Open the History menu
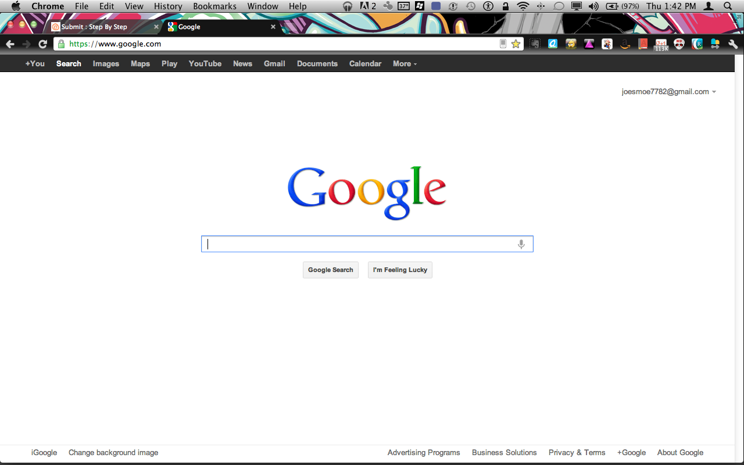Screen dimensions: 744x465 coord(168,6)
